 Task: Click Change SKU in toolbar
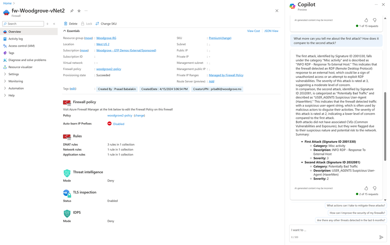(106, 24)
